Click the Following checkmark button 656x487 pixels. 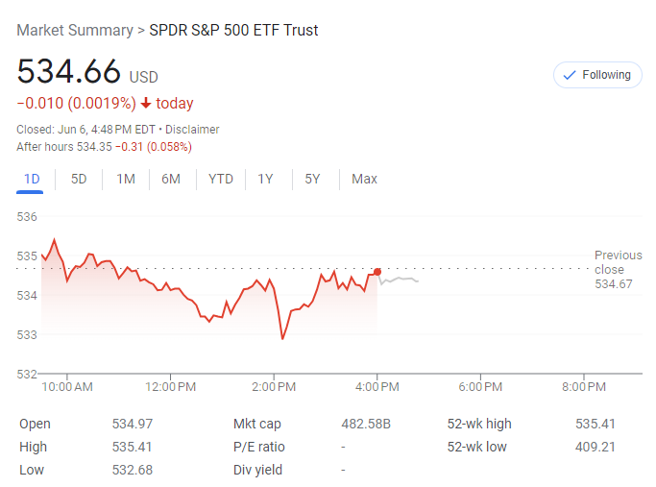[x=596, y=75]
